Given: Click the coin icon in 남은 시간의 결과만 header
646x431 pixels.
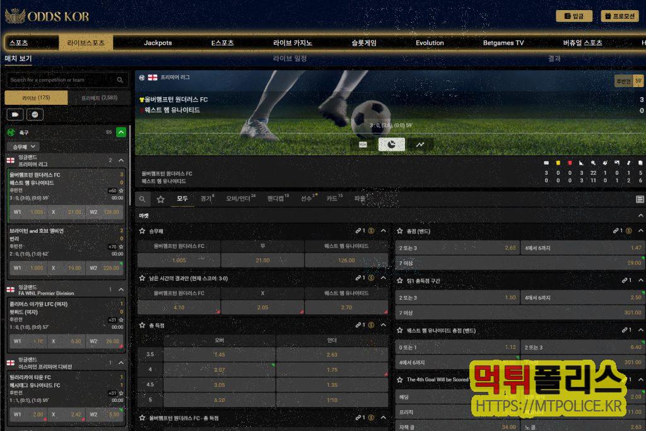Looking at the screenshot, I should click(x=371, y=278).
